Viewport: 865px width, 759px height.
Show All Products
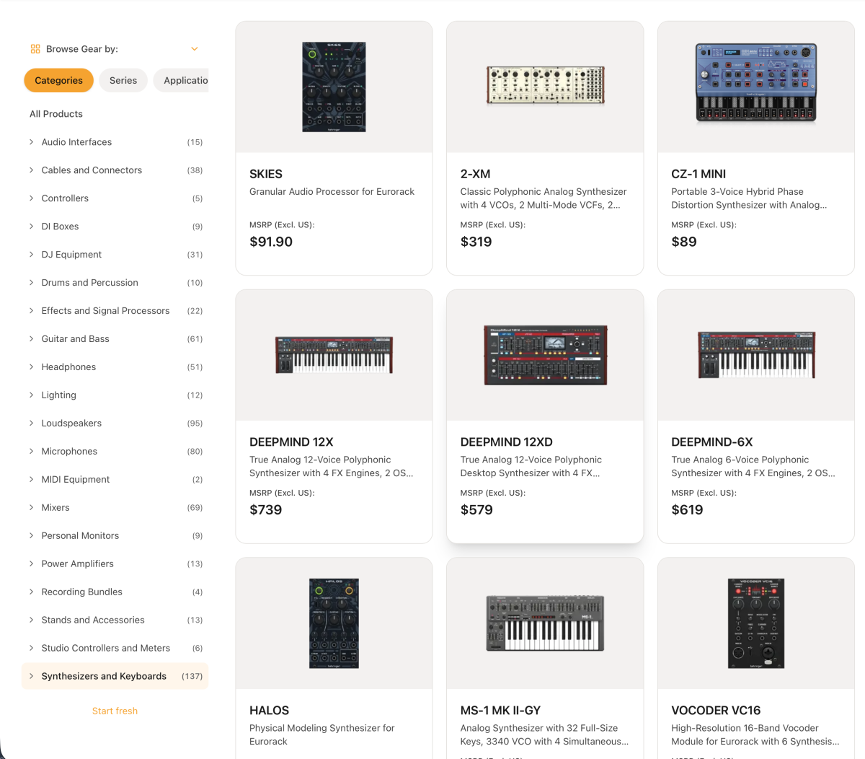coord(56,114)
